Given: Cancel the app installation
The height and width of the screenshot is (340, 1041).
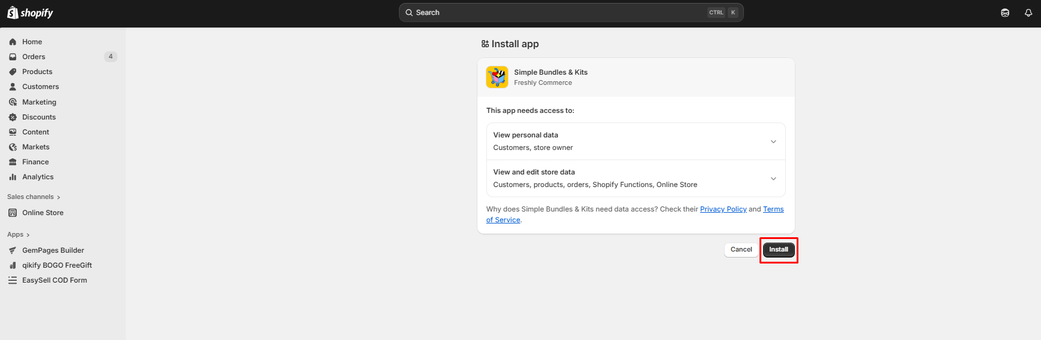Looking at the screenshot, I should [x=741, y=250].
